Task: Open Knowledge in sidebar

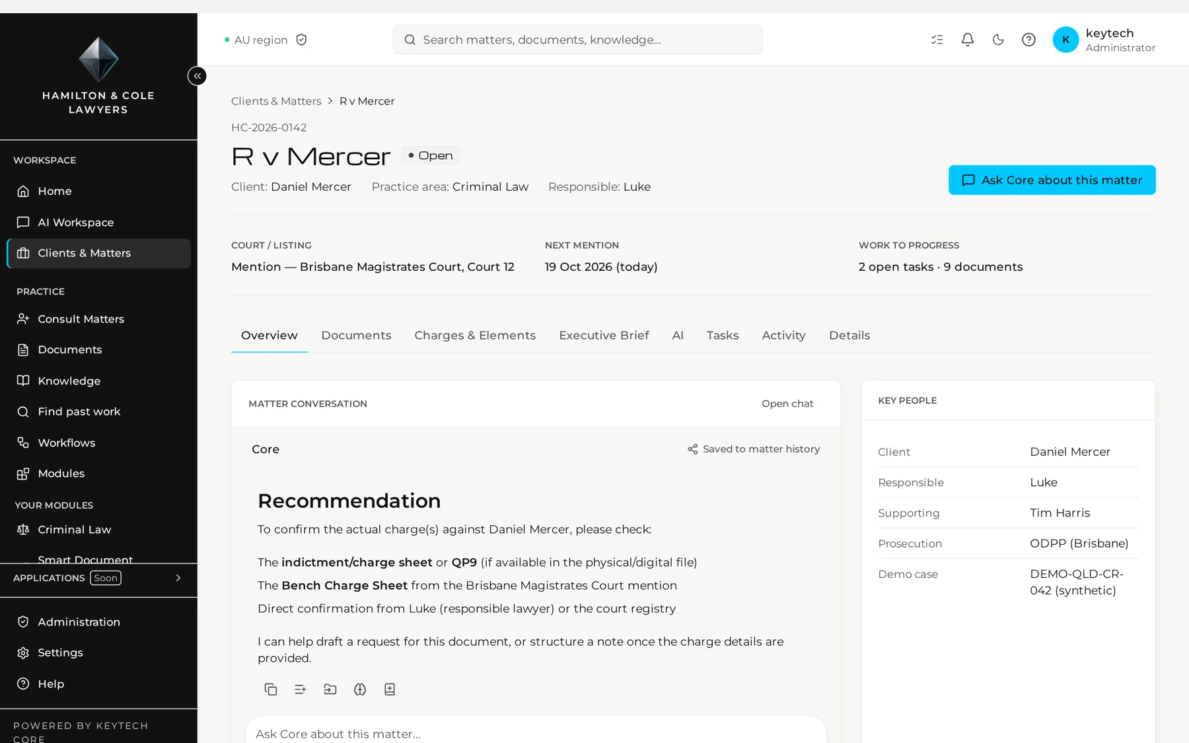Action: [98, 381]
